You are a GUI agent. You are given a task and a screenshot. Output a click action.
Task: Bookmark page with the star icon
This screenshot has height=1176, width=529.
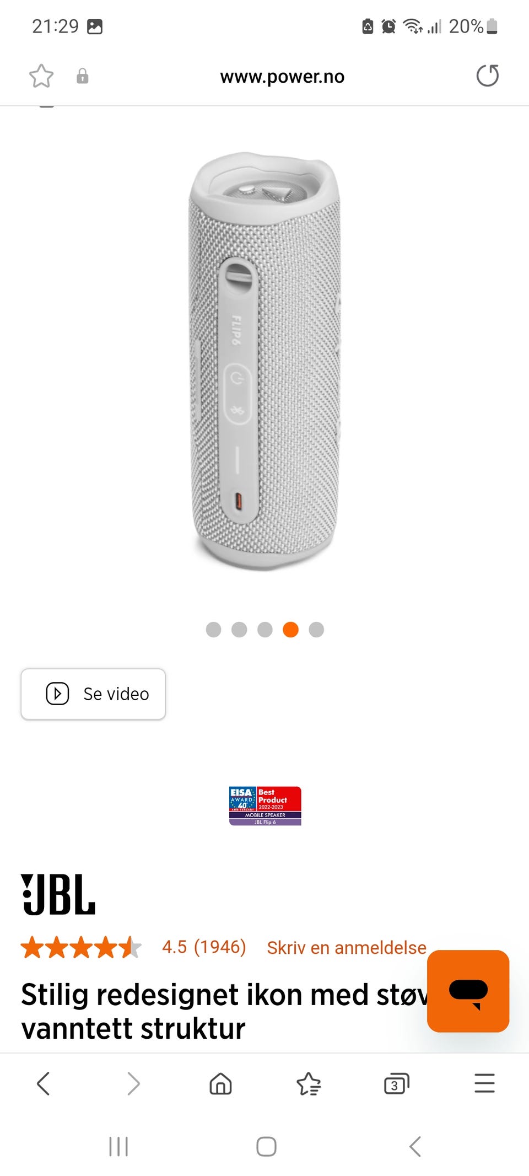point(41,76)
